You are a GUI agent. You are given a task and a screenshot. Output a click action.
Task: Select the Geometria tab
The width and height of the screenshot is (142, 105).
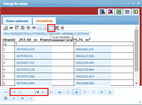[x=44, y=21]
